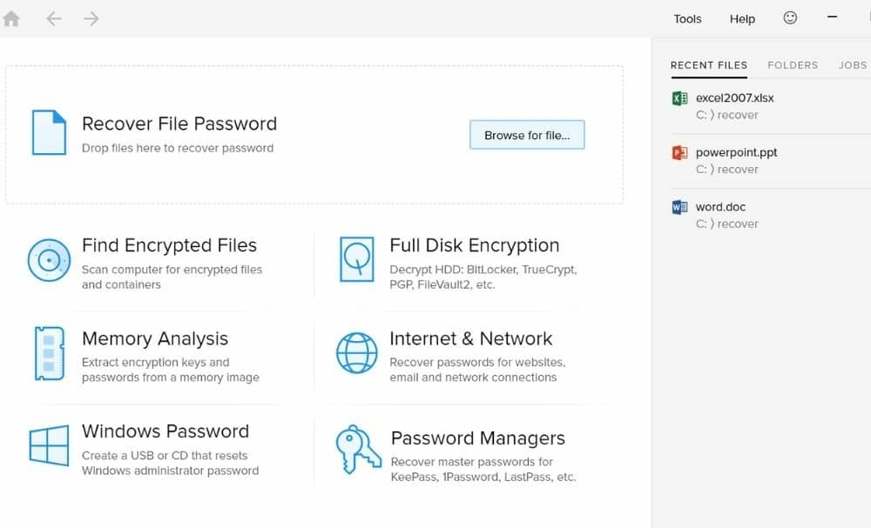871x528 pixels.
Task: Click the back arrow navigation icon
Action: pos(54,18)
